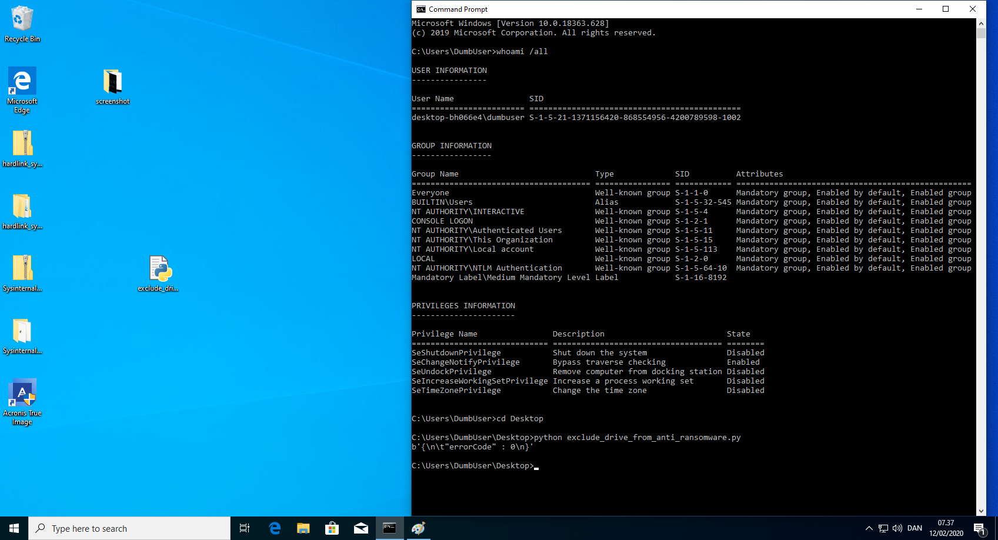Click the Task View taskbar button
The image size is (998, 540).
tap(245, 528)
